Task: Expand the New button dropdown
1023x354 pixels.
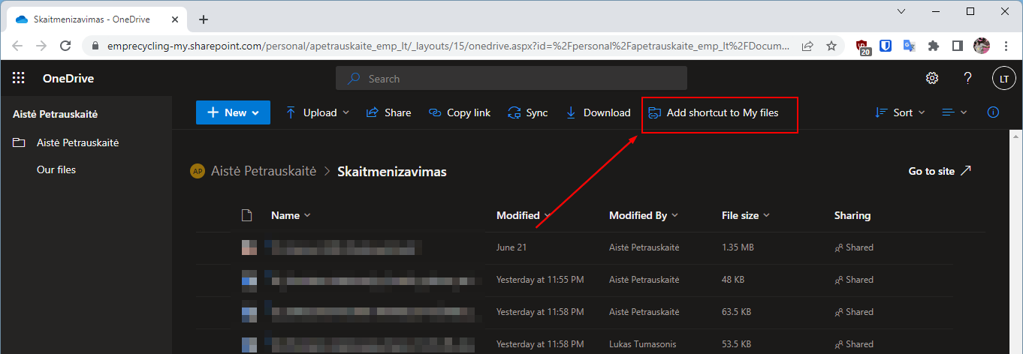Action: (233, 112)
